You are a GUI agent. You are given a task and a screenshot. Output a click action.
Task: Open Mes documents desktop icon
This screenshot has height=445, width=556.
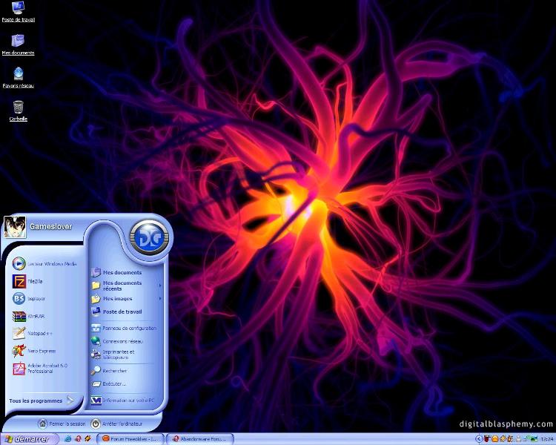pos(18,44)
